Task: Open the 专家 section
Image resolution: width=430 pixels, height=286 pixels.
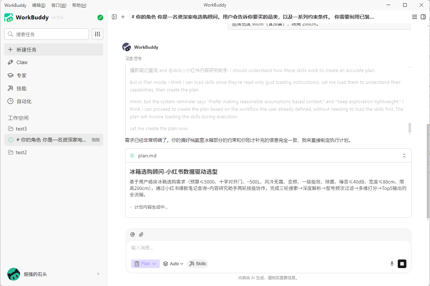Action: pos(54,76)
